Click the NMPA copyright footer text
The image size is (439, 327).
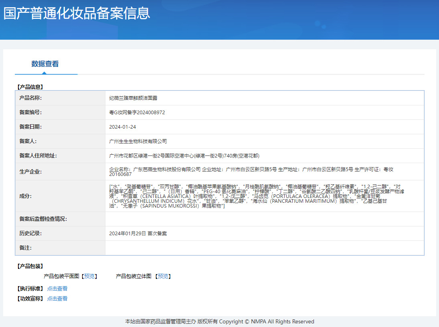pyautogui.click(x=220, y=321)
